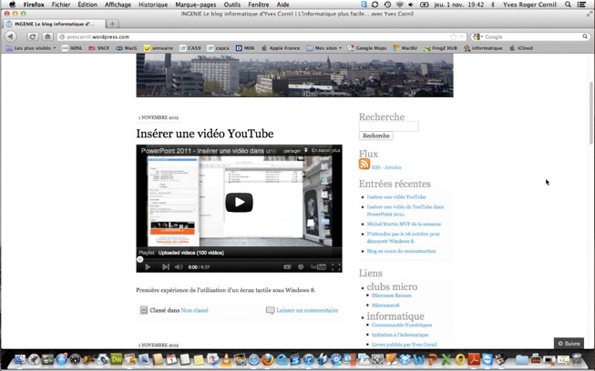Screen dimensions: 595x371
Task: Open the Affichage menu
Action: point(118,5)
